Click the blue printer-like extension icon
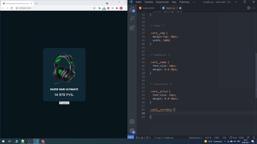Screen dimensions: 257x144 click(104, 8)
